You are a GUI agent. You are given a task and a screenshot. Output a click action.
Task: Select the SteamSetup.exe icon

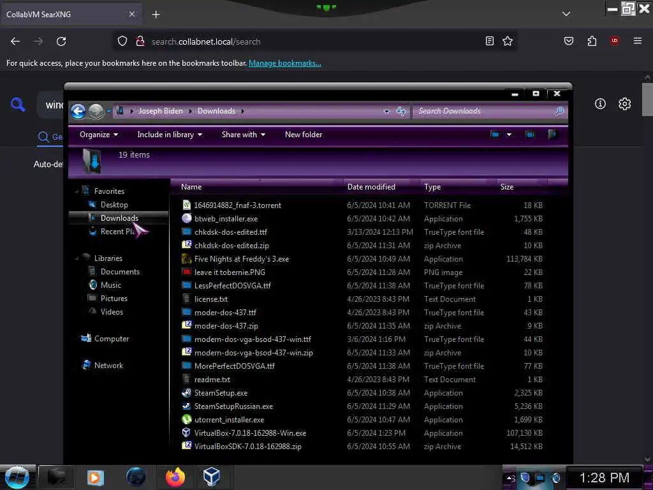[x=187, y=392]
